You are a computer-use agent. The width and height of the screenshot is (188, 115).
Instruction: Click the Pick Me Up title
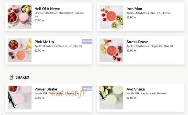point(44,42)
